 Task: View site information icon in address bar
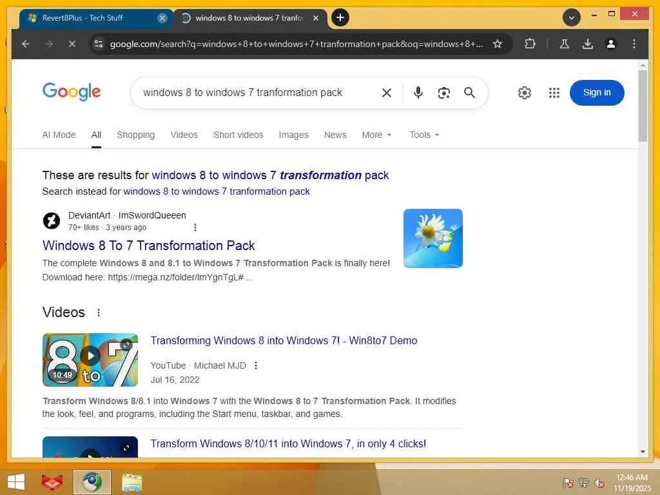[x=99, y=44]
